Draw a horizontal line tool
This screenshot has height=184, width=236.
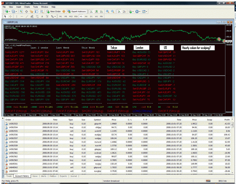pos(22,16)
